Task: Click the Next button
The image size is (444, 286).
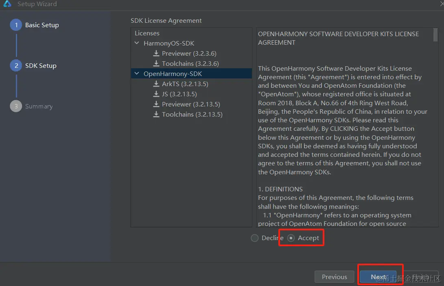Action: coord(378,277)
